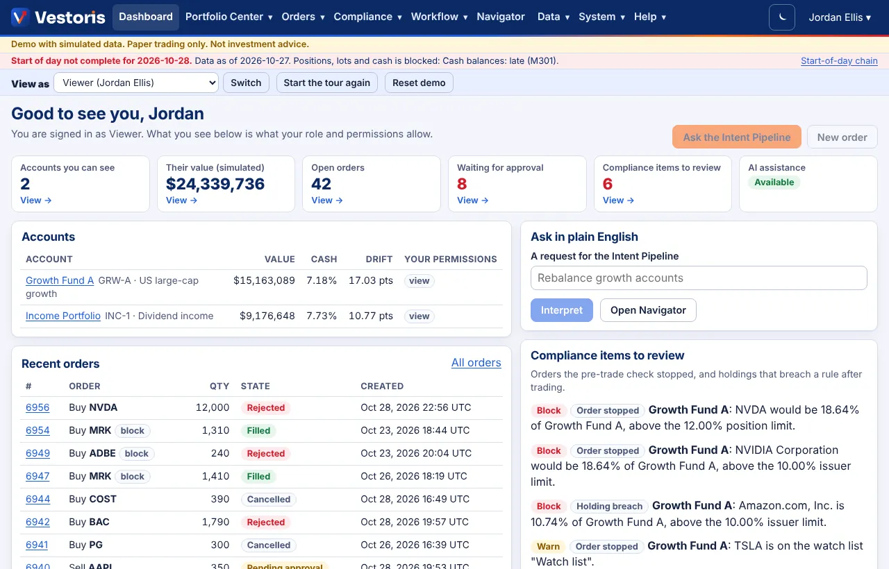Open the Workflow dropdown
This screenshot has height=569, width=889.
pos(439,17)
